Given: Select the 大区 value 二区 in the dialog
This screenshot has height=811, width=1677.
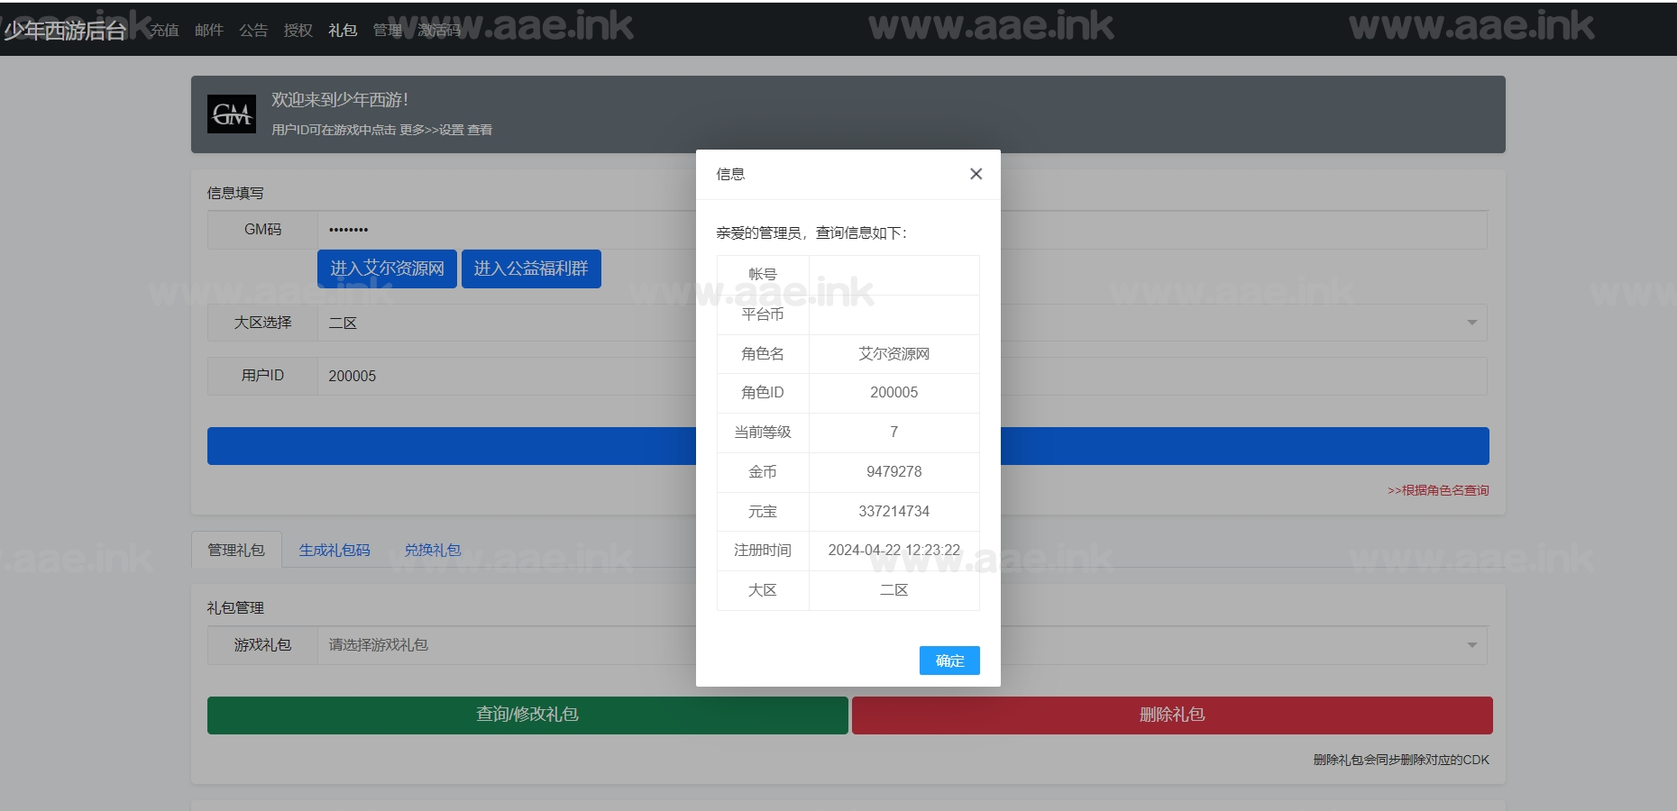Looking at the screenshot, I should (894, 590).
